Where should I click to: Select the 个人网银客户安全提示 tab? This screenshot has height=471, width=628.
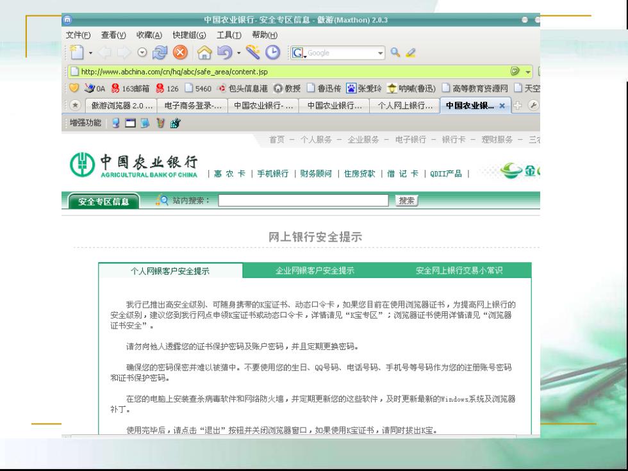(170, 270)
